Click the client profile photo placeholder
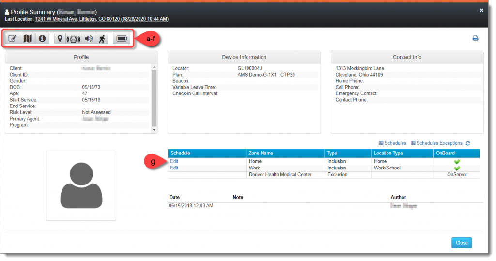496x261 pixels. point(81,185)
